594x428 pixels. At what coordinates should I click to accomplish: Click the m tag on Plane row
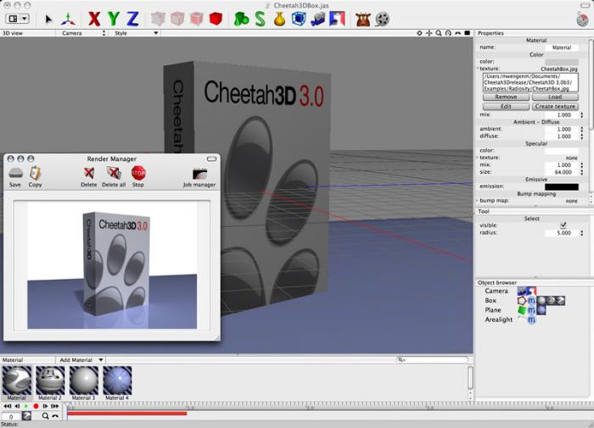coord(531,310)
